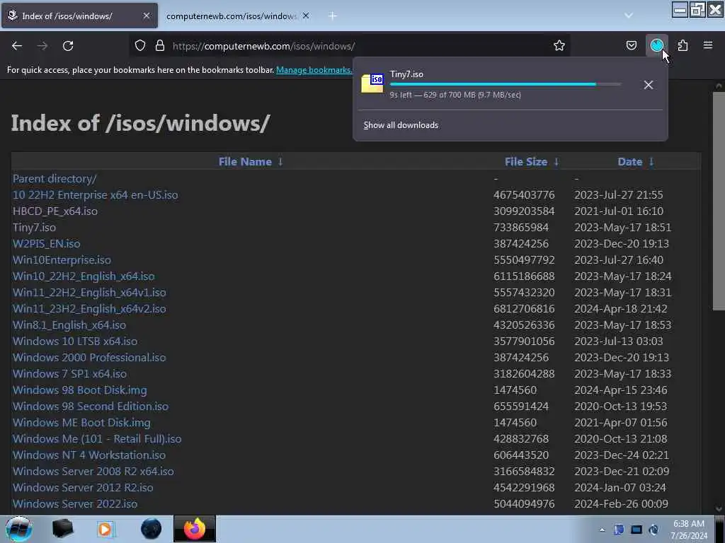Click the site security padlock icon
The height and width of the screenshot is (543, 725).
160,46
